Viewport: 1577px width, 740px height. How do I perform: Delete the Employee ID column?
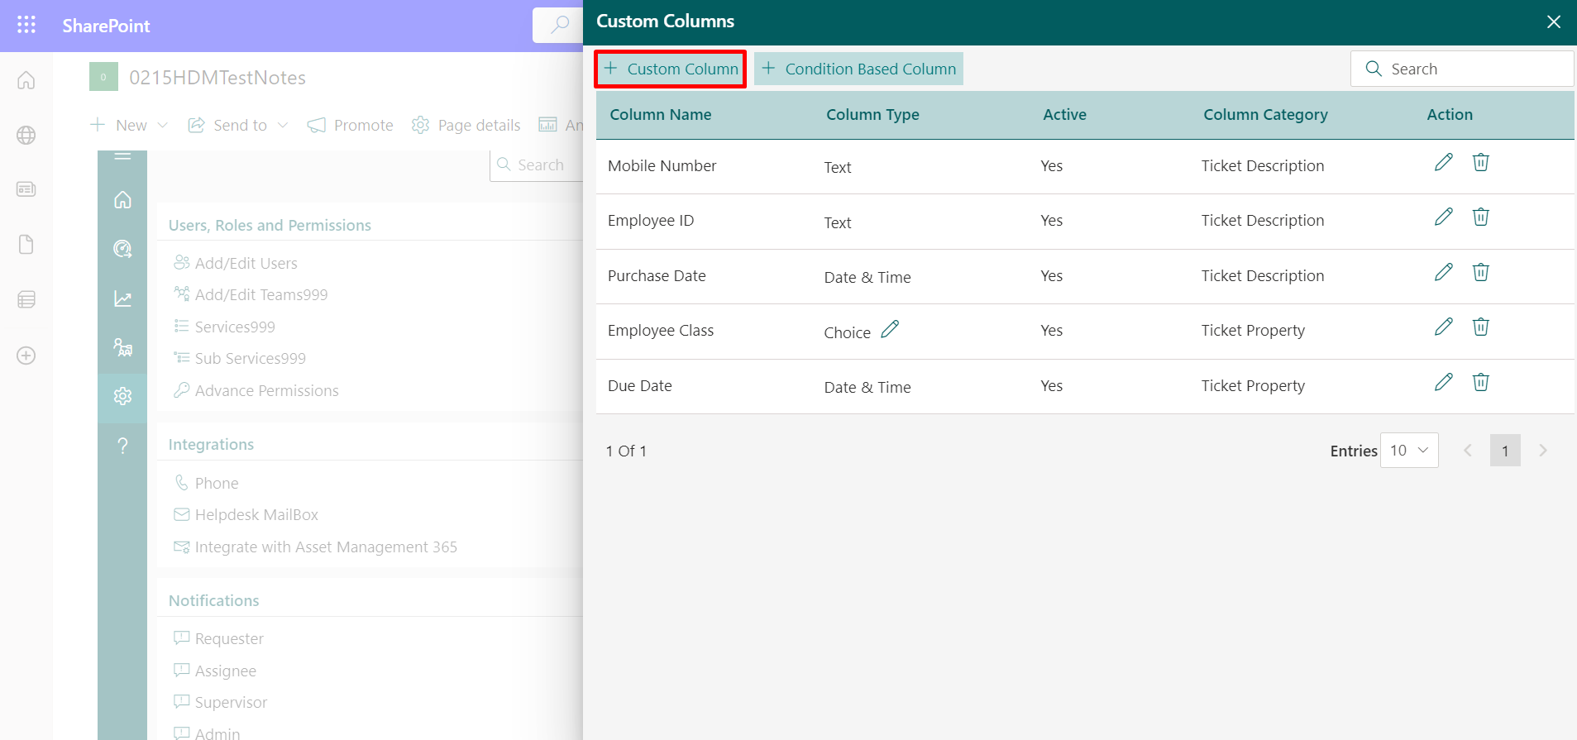1480,217
